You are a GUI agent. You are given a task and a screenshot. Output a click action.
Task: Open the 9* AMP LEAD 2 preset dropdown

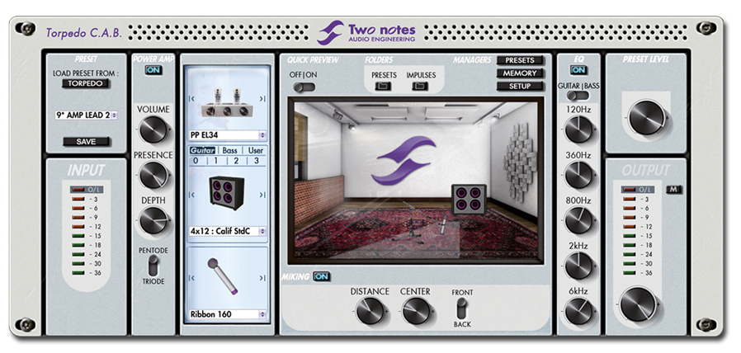pos(86,115)
